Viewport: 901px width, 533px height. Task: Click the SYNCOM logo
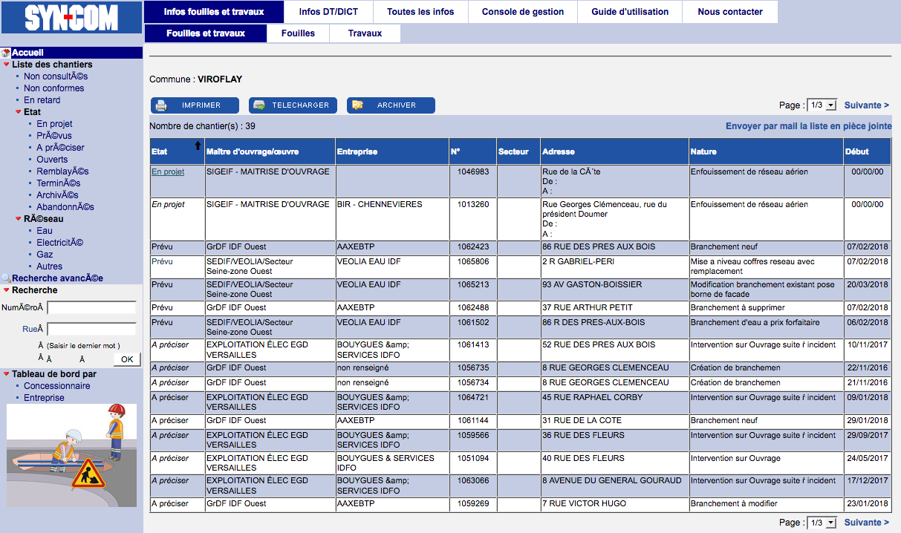(71, 17)
